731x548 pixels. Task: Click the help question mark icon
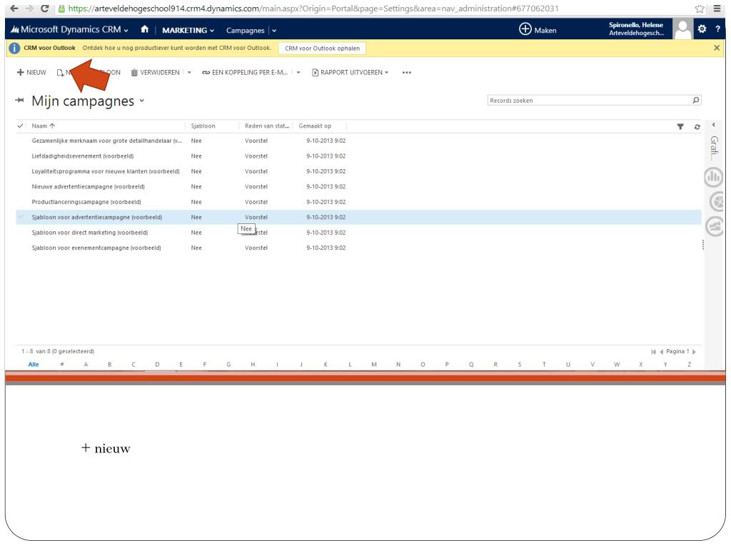[719, 29]
